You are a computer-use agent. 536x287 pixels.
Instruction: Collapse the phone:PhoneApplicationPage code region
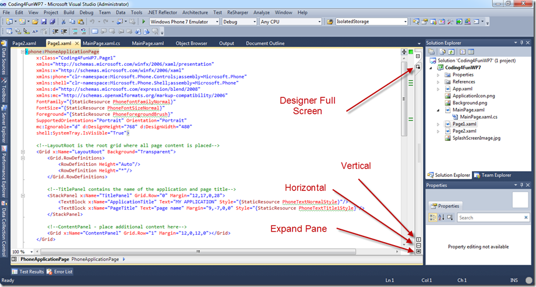pos(23,52)
